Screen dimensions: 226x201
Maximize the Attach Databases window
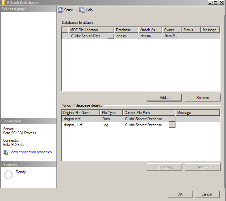tap(216, 3)
